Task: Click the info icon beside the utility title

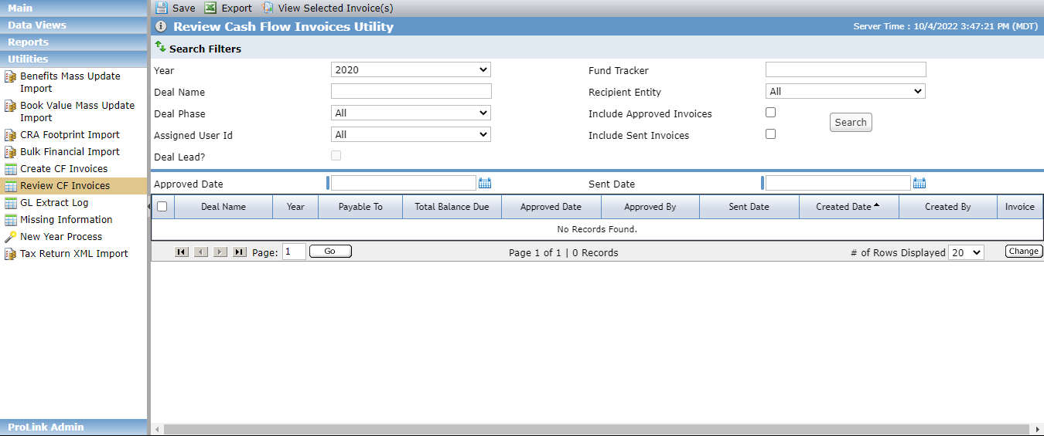Action: click(x=161, y=26)
